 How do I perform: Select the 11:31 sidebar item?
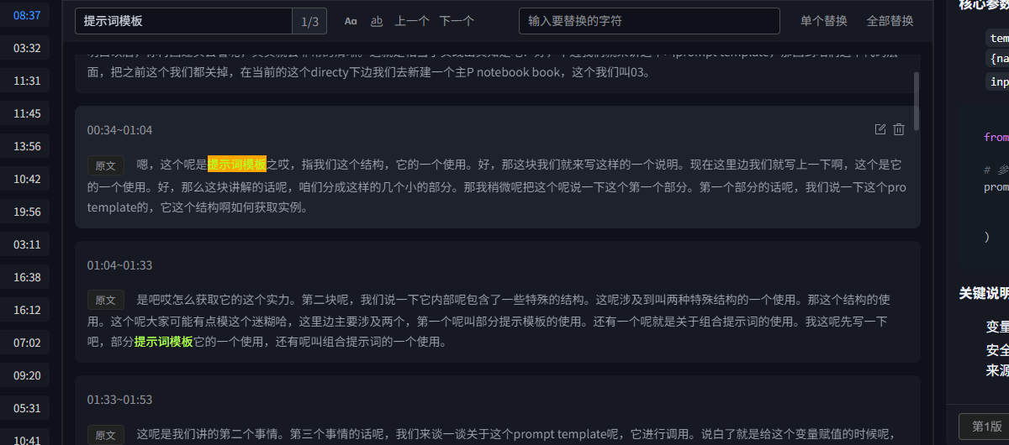point(27,81)
